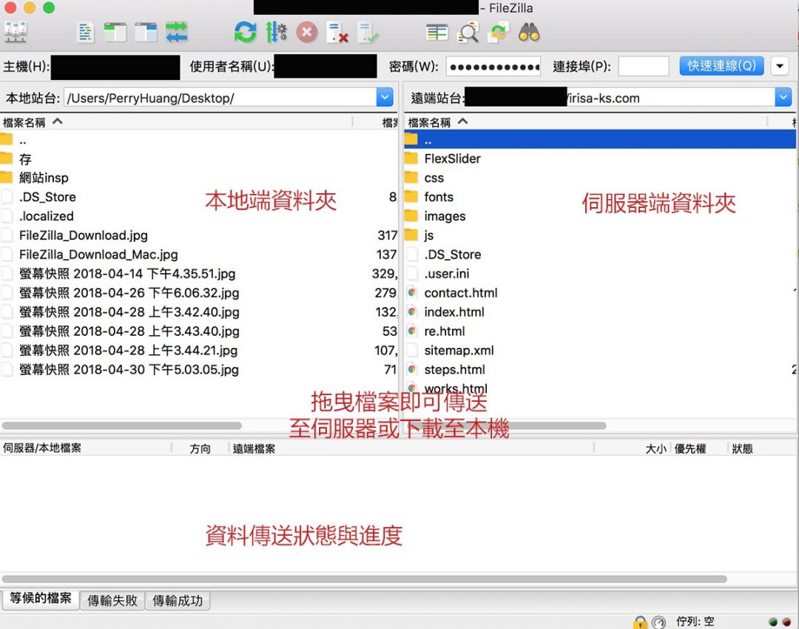Click the 密碼 password field
Image resolution: width=799 pixels, height=629 pixels.
[493, 67]
